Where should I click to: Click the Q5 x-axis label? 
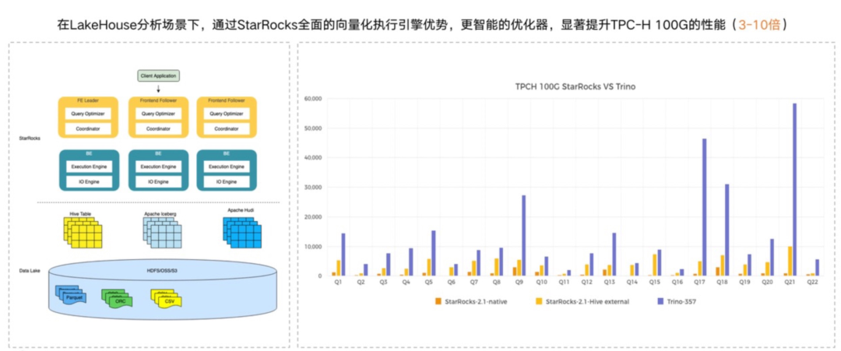point(428,282)
